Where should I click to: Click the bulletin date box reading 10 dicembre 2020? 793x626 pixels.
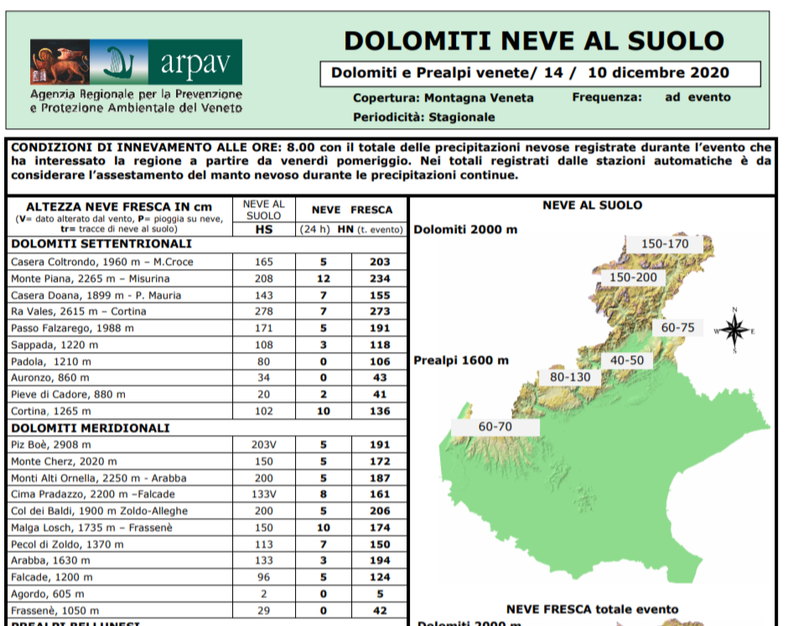tap(540, 74)
